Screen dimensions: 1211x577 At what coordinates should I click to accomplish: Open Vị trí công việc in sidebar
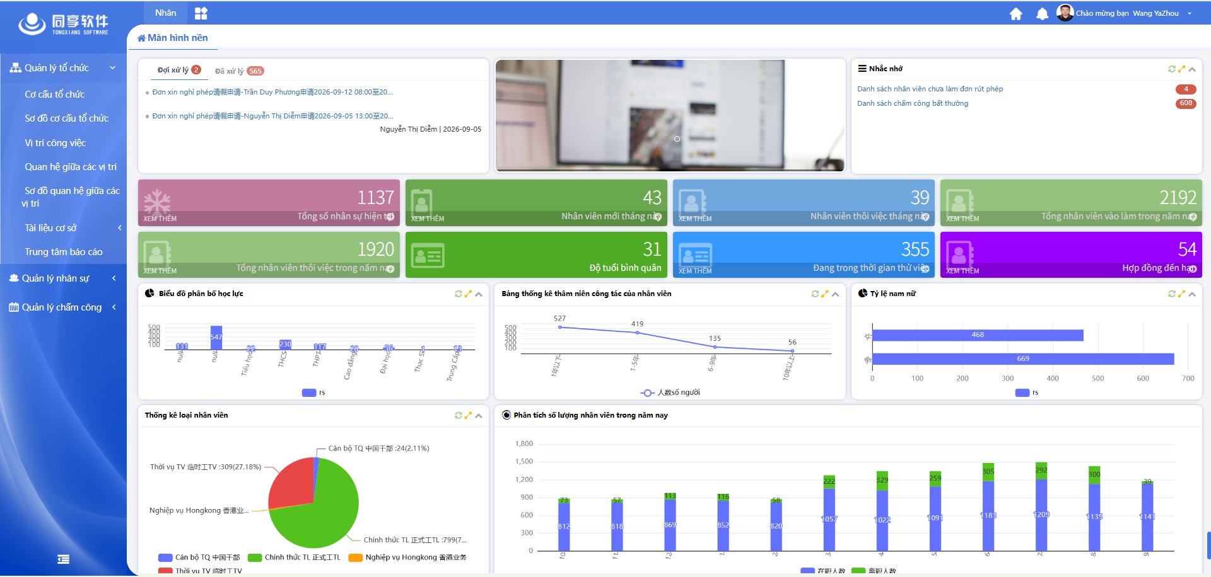[56, 143]
